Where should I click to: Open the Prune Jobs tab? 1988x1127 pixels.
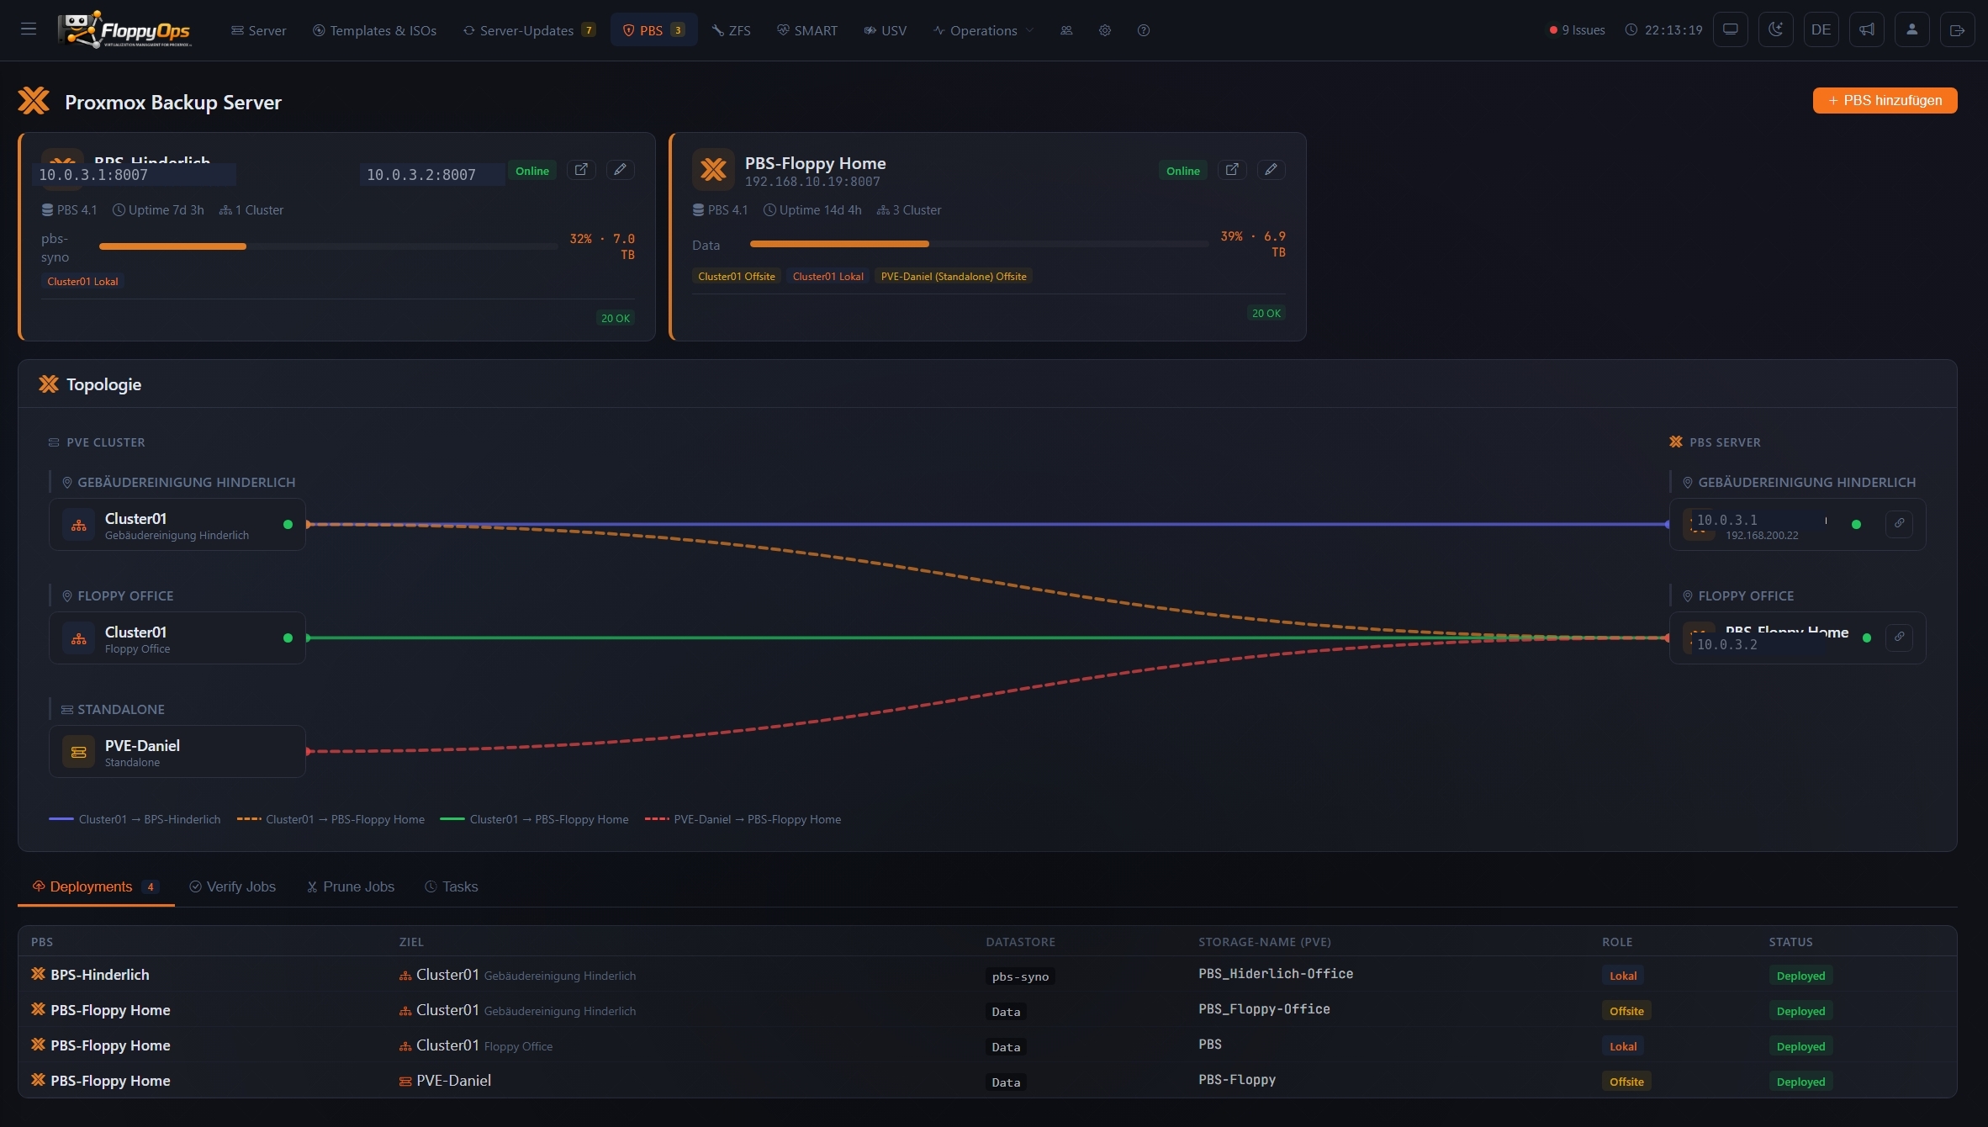[351, 886]
